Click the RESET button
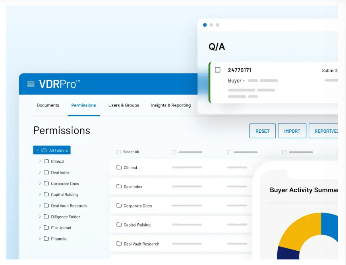Viewport: 346px width, 265px height. pyautogui.click(x=262, y=131)
